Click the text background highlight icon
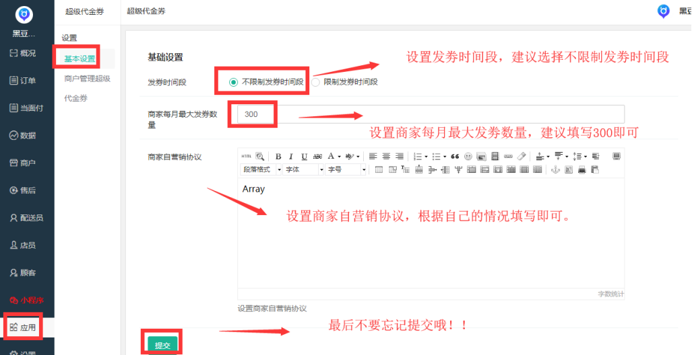 [x=350, y=156]
